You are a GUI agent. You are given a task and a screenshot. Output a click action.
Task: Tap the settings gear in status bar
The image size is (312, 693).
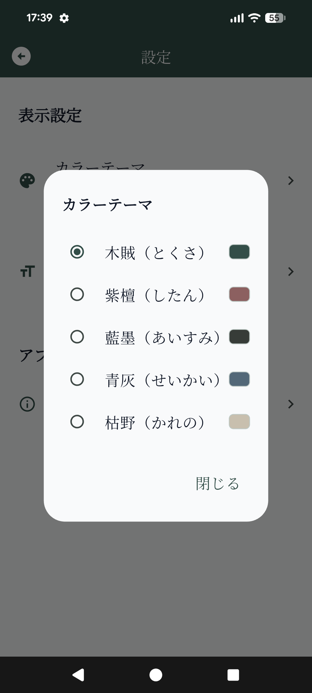point(64,18)
